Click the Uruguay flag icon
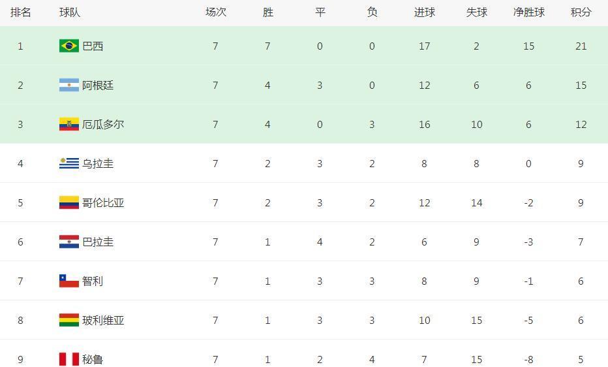 (68, 163)
